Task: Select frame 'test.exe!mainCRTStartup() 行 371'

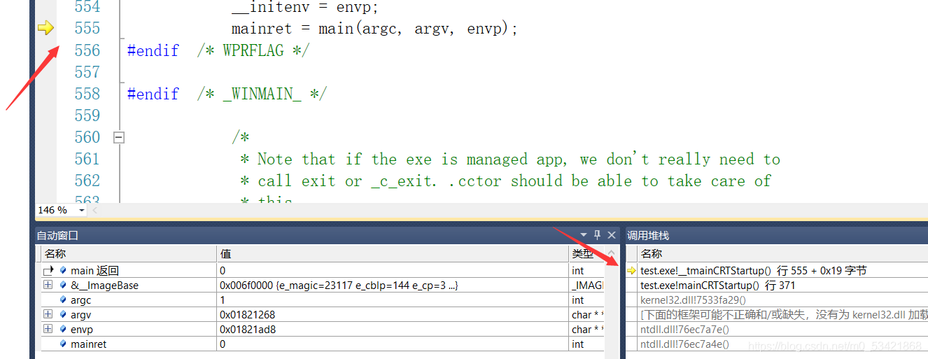Action: click(x=718, y=286)
